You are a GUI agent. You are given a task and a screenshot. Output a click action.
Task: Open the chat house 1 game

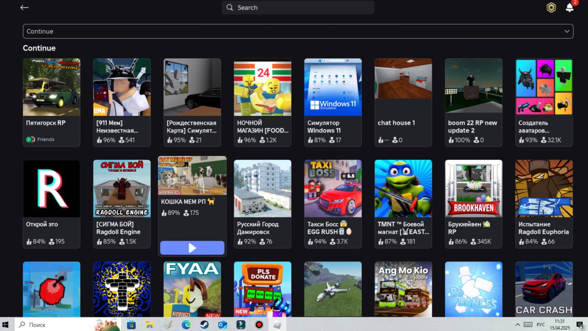[403, 103]
